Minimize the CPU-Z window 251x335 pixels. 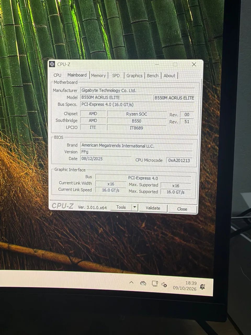[x=157, y=64]
